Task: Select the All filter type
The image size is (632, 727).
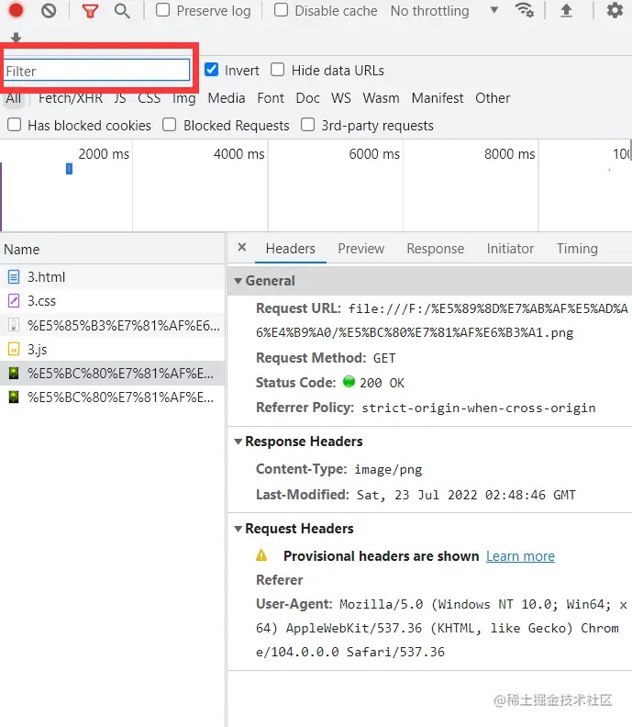Action: point(14,98)
